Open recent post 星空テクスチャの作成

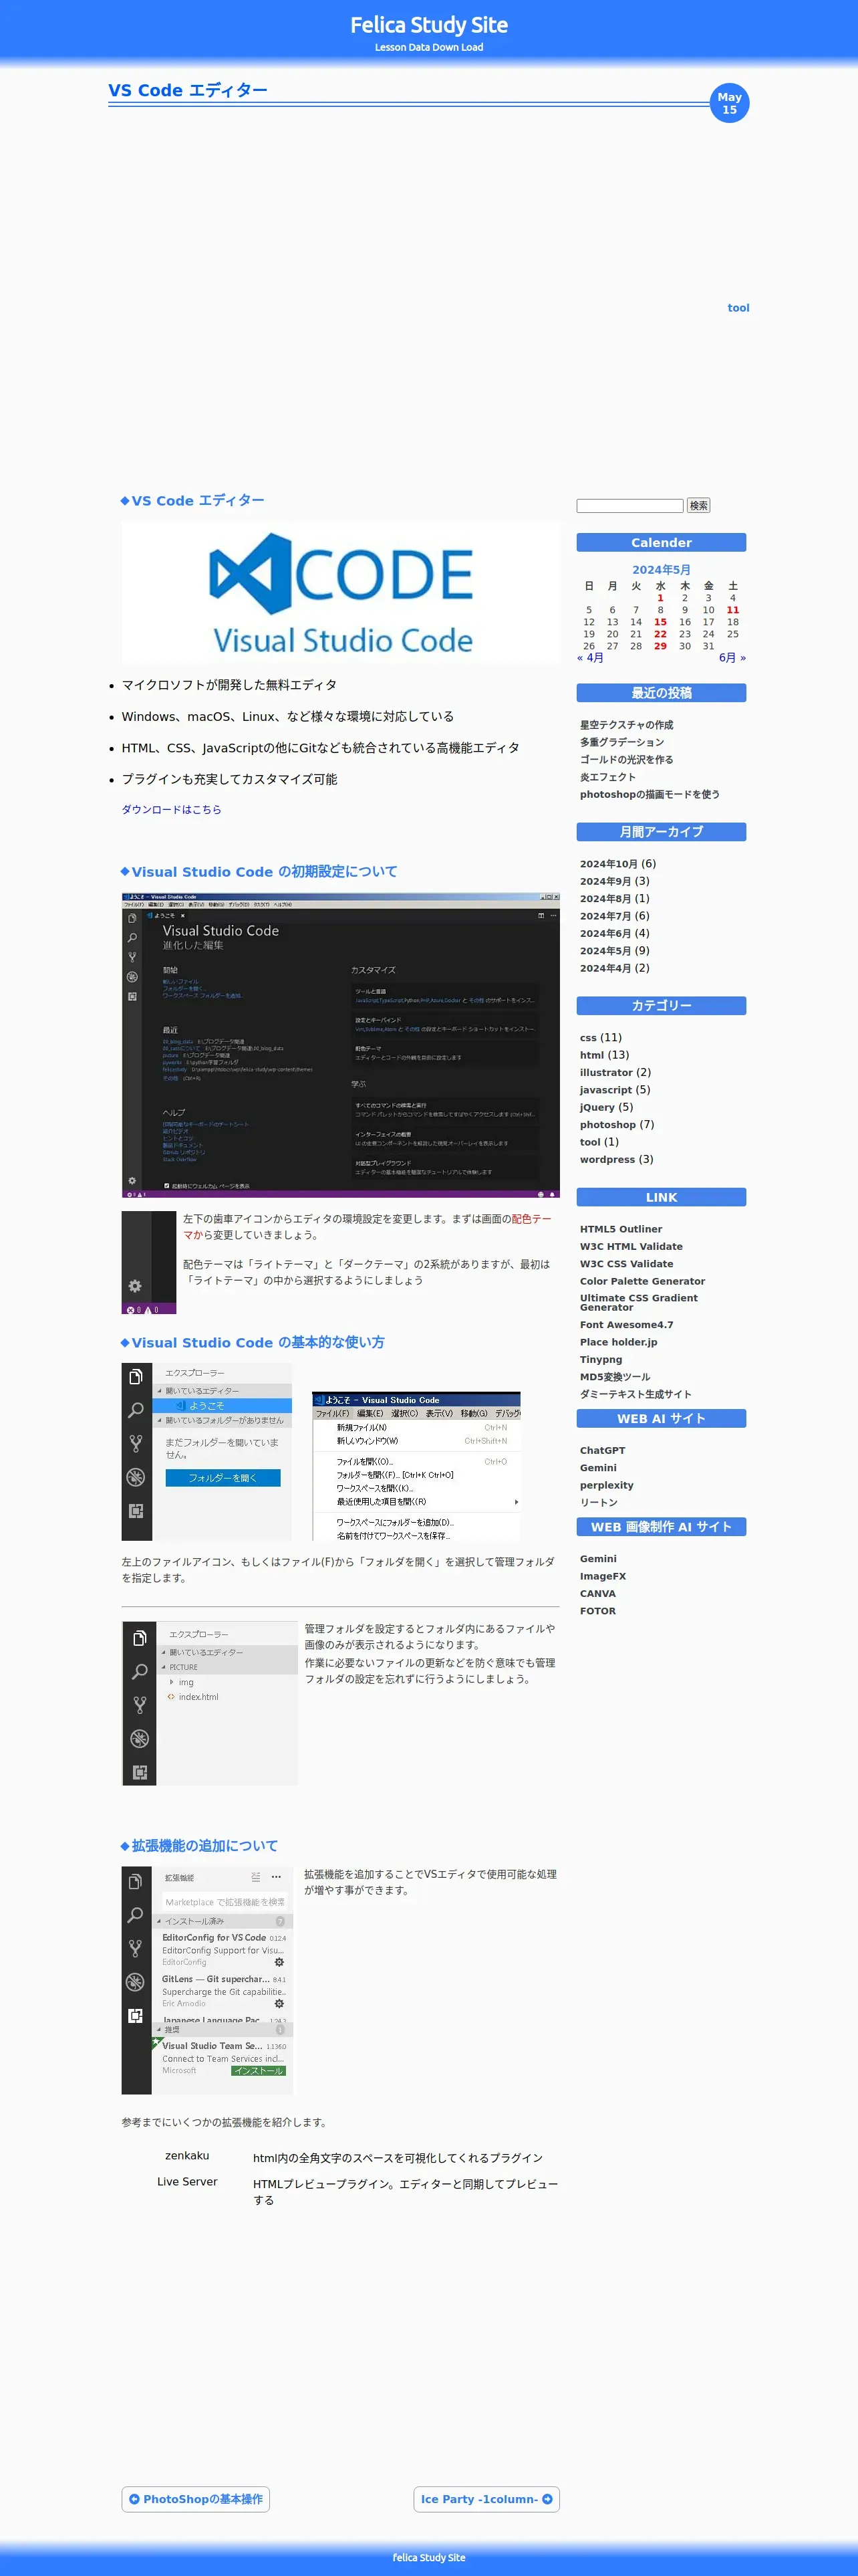626,725
